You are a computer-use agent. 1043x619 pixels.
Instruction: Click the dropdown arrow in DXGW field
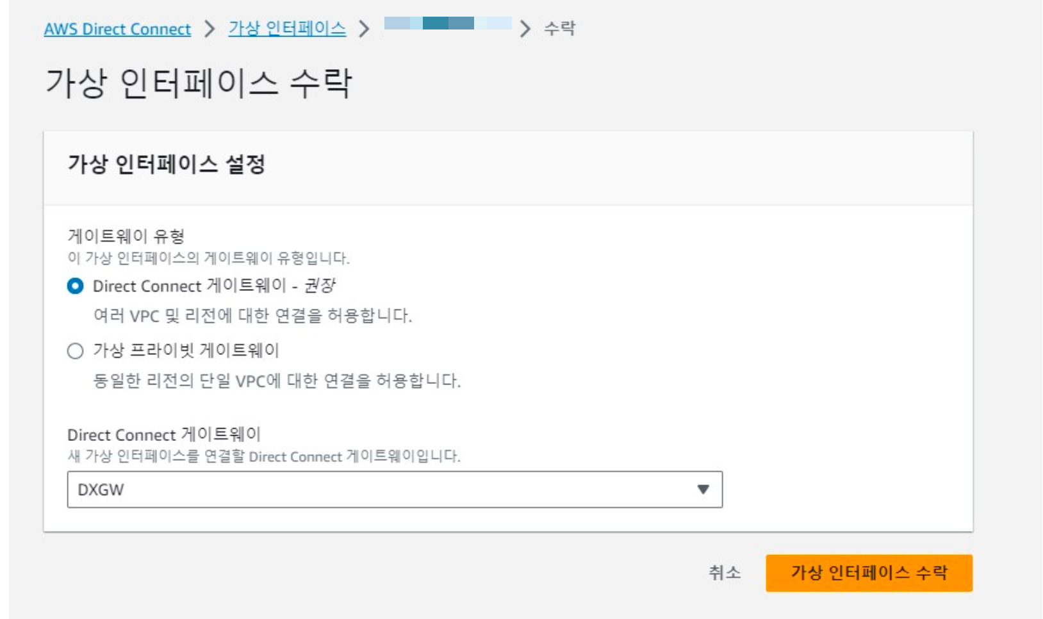703,490
